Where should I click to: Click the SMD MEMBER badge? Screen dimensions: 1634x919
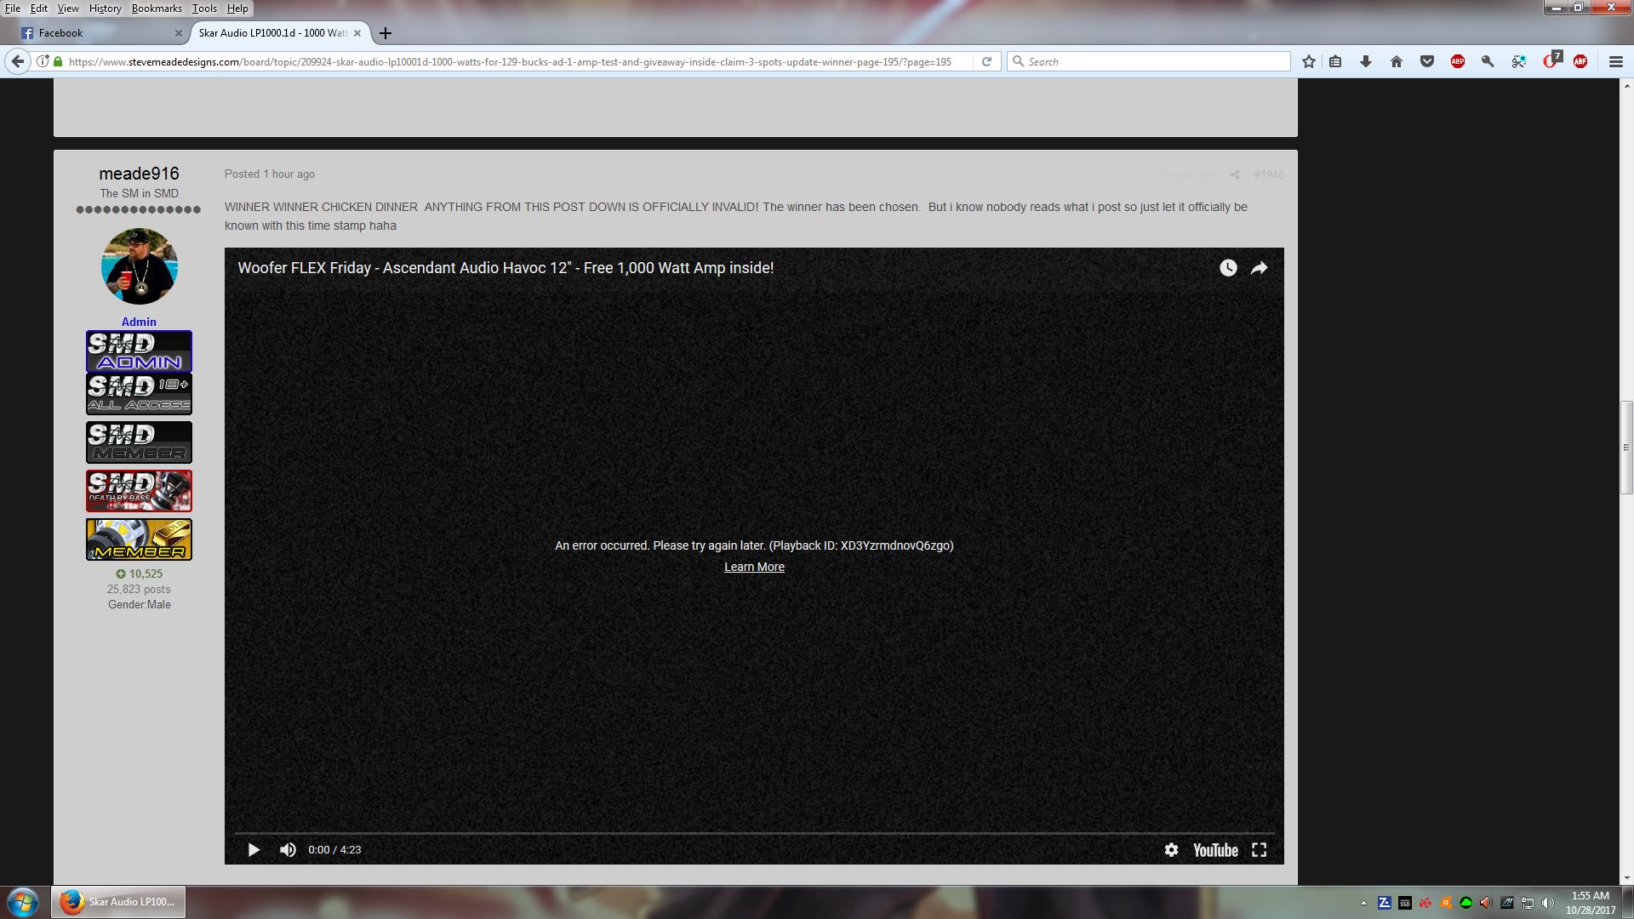[x=139, y=442]
